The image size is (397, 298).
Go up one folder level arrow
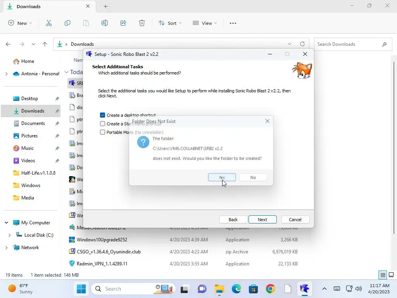tap(45, 44)
